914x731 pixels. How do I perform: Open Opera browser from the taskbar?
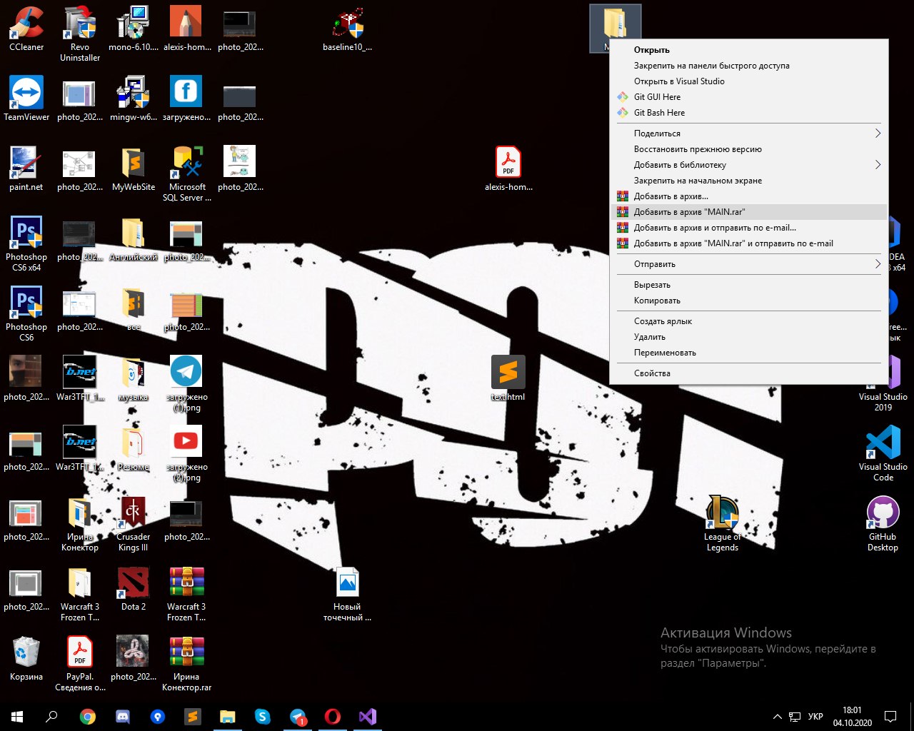[x=332, y=717]
